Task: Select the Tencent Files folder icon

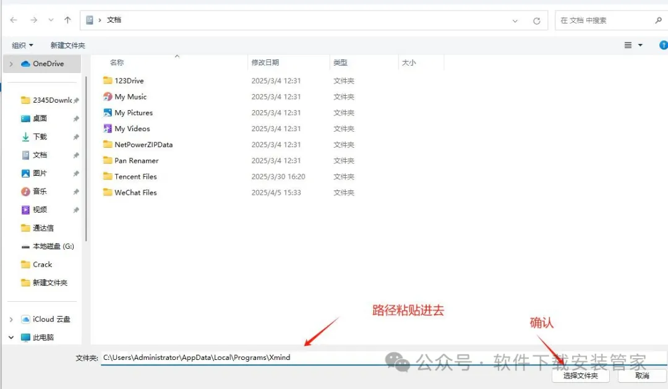Action: [108, 176]
